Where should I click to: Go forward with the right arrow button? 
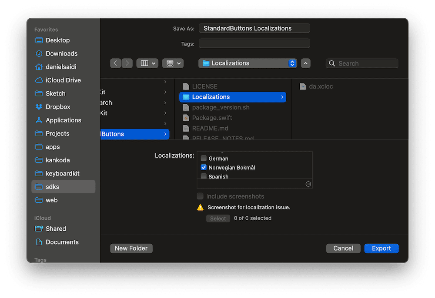[127, 63]
